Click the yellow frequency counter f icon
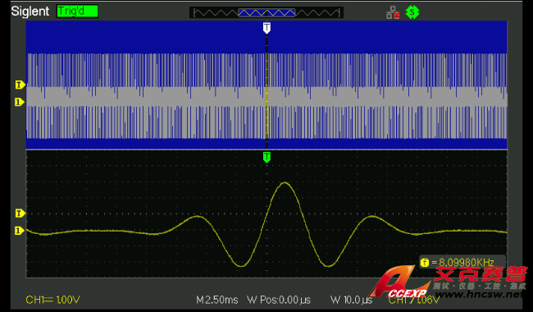The width and height of the screenshot is (533, 312). tap(424, 262)
